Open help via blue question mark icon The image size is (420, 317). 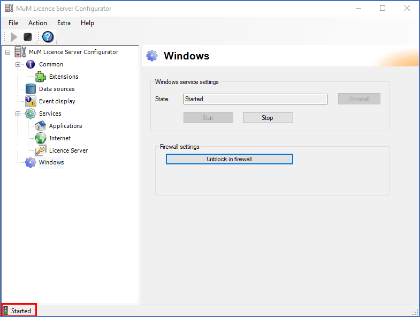point(48,37)
